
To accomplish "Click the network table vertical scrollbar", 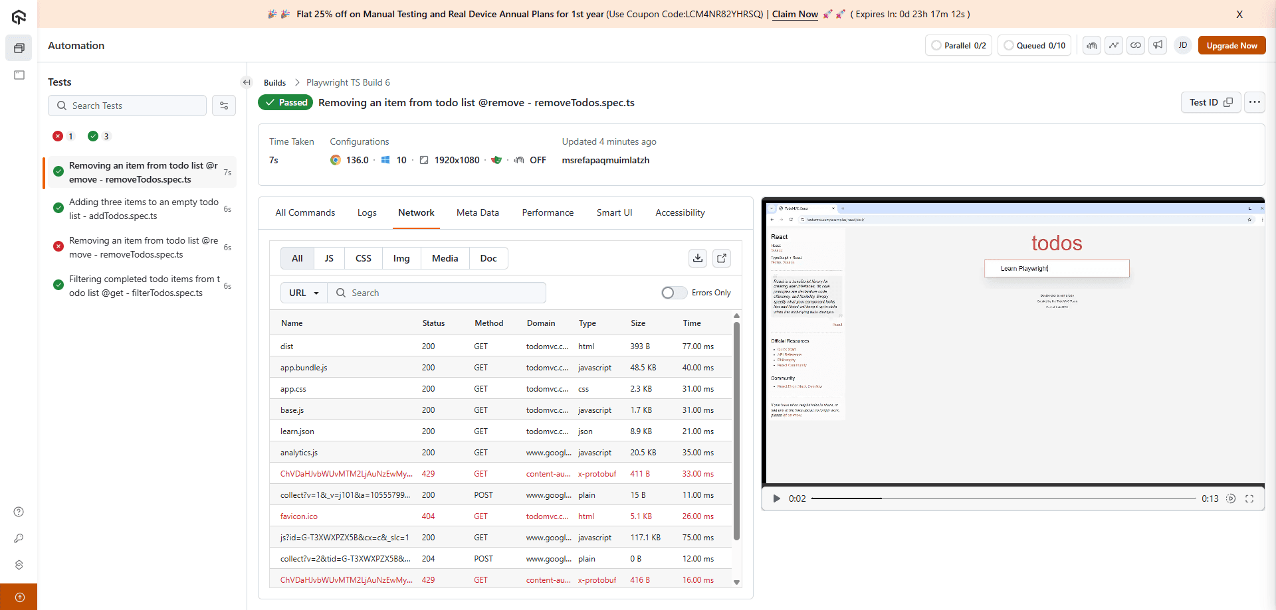I will pyautogui.click(x=736, y=431).
